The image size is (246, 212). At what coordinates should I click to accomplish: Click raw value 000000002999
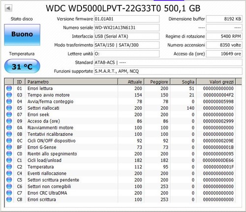(218, 121)
